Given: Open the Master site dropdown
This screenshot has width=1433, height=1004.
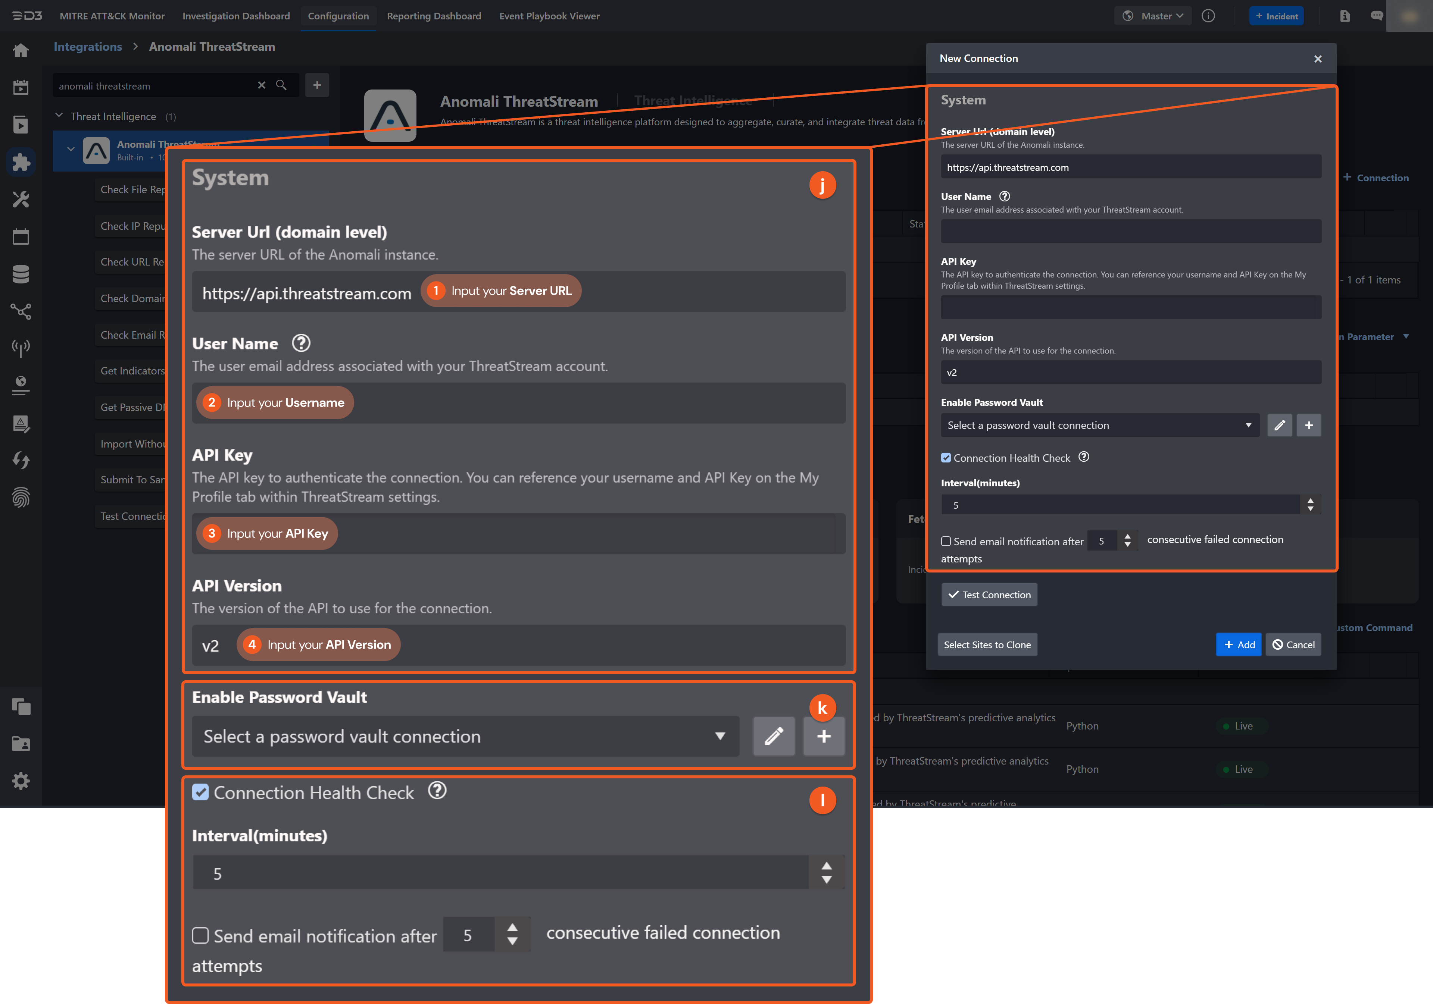Looking at the screenshot, I should pos(1153,16).
